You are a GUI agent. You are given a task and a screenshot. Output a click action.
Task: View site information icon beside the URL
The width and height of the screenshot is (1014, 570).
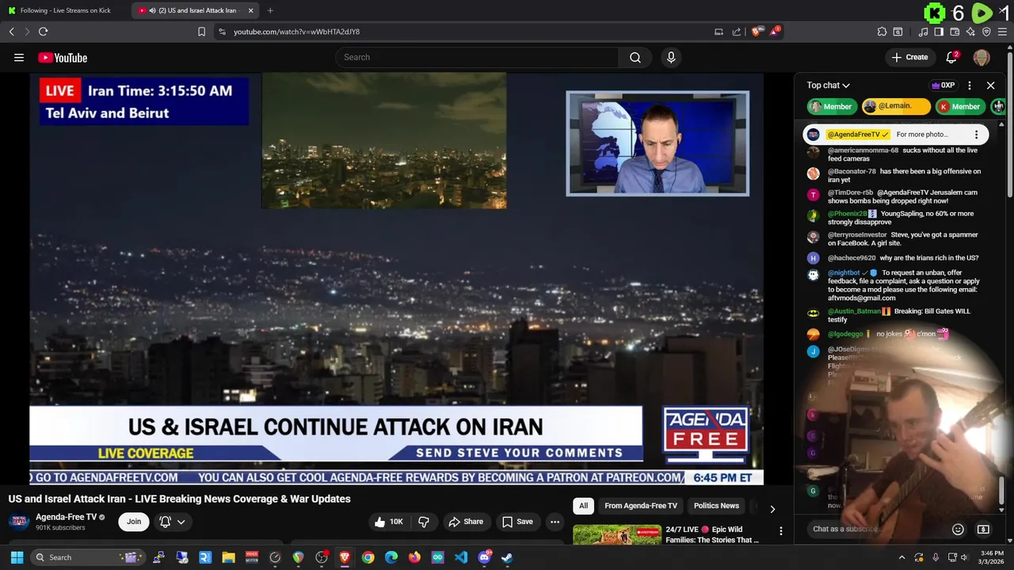(x=222, y=32)
